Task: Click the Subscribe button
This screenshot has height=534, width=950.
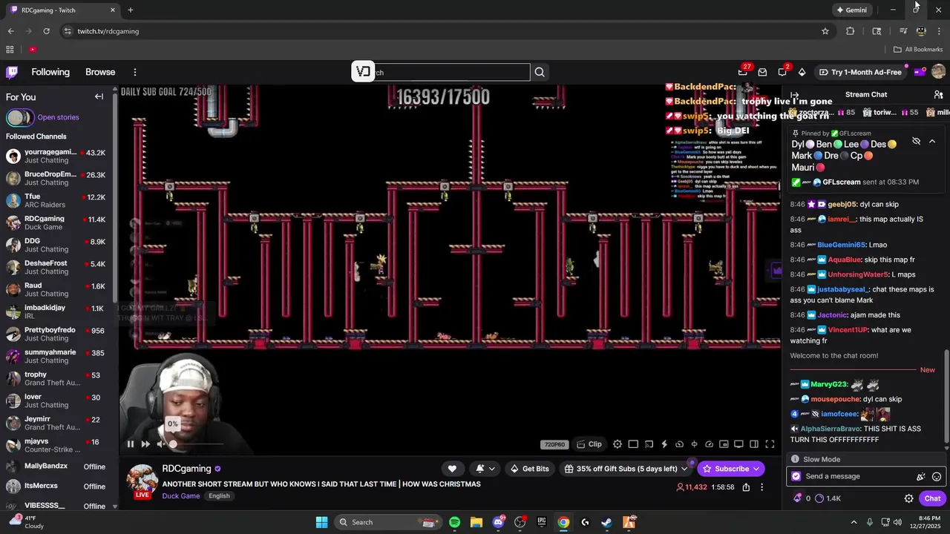Action: click(731, 469)
